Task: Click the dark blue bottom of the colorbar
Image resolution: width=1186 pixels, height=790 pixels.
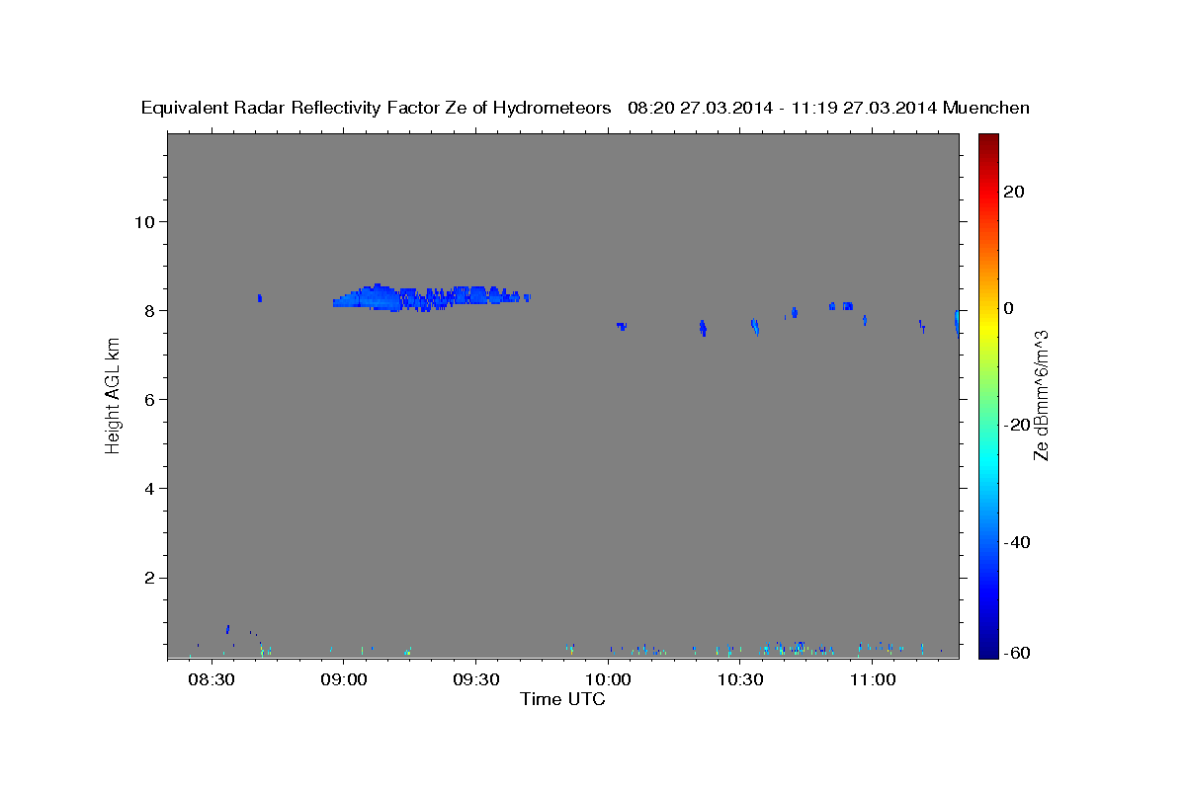Action: coord(987,650)
